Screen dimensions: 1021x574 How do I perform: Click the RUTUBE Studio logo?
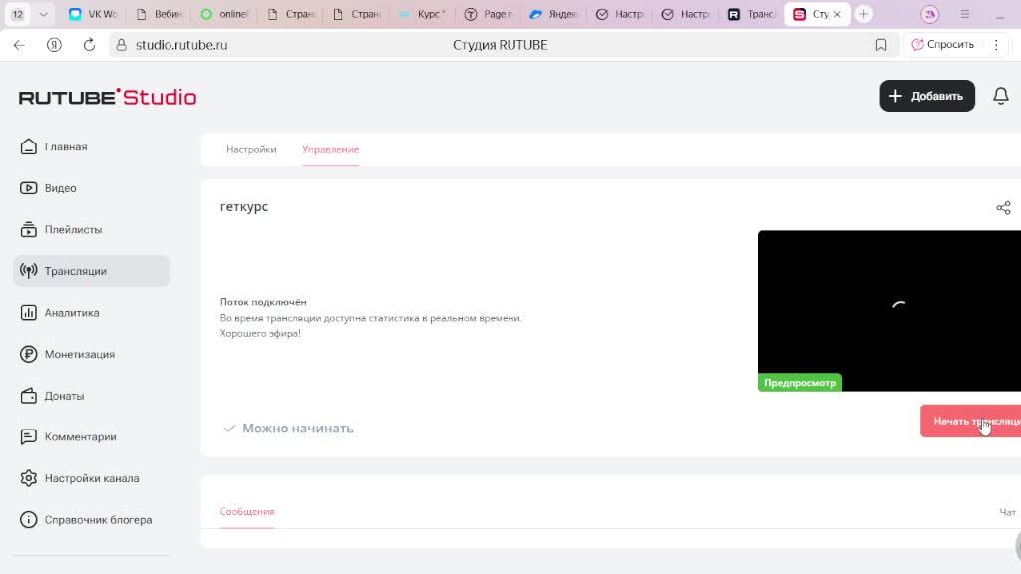click(108, 97)
